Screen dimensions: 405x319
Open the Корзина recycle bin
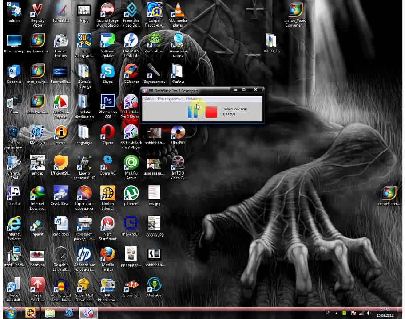(14, 74)
